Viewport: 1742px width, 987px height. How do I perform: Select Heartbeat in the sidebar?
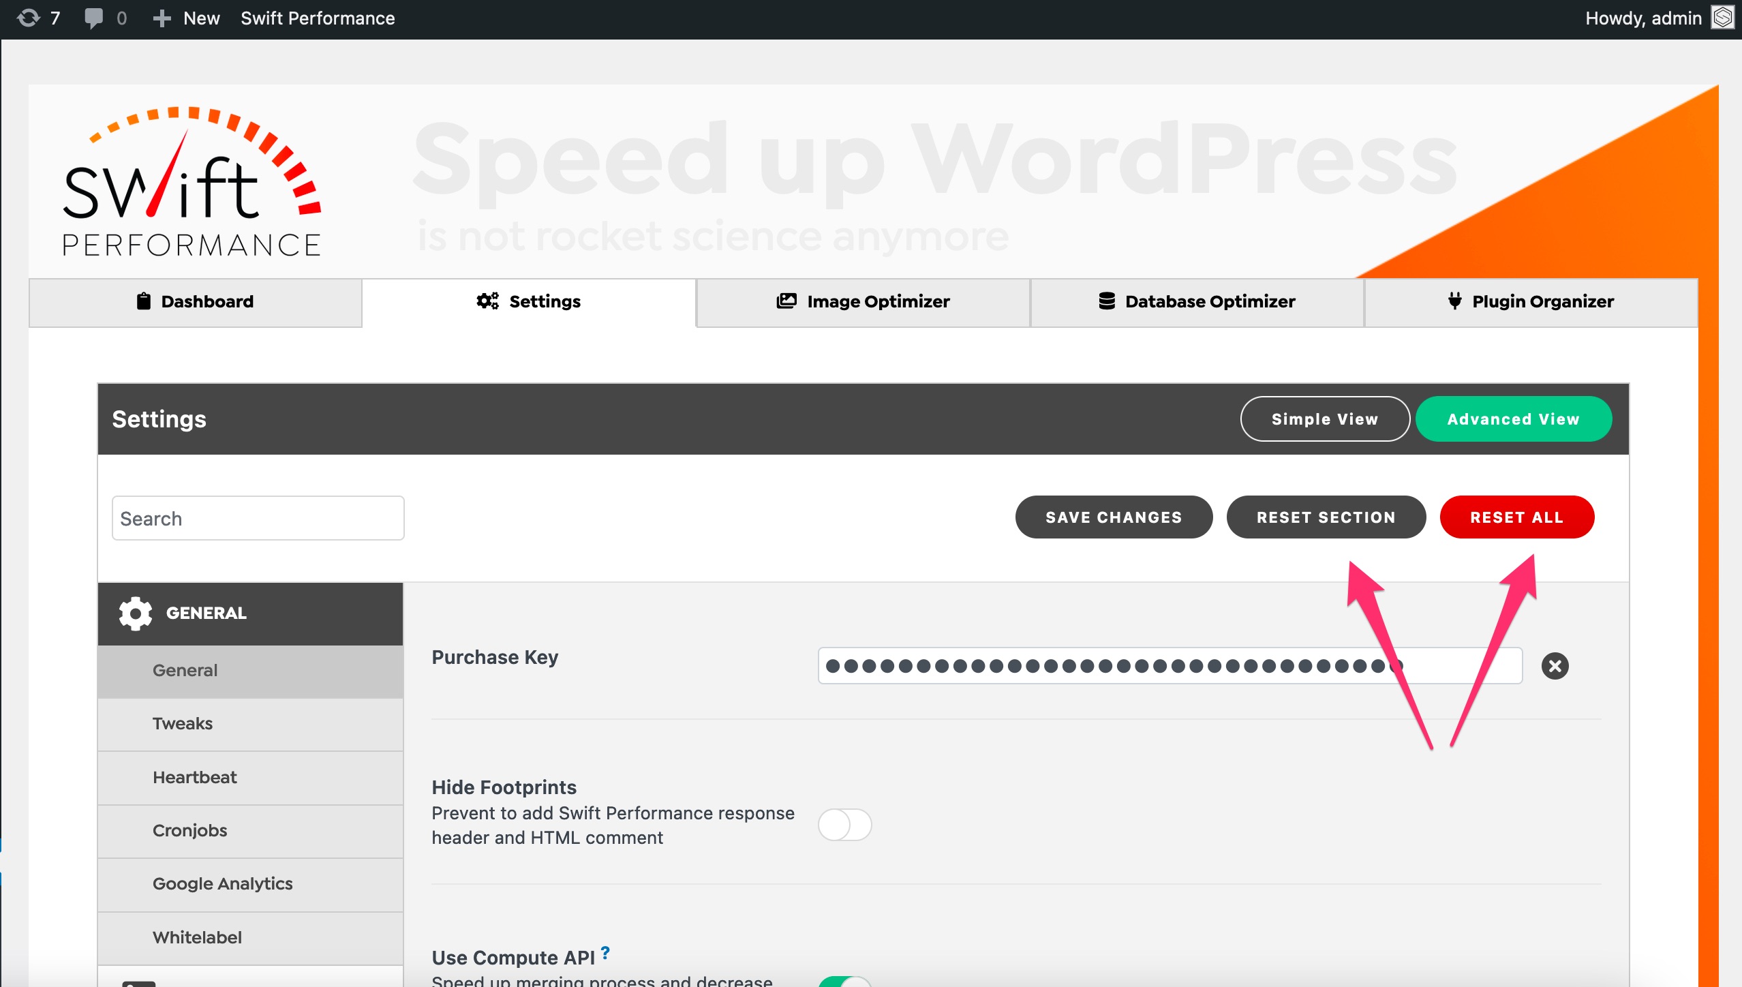pyautogui.click(x=251, y=778)
